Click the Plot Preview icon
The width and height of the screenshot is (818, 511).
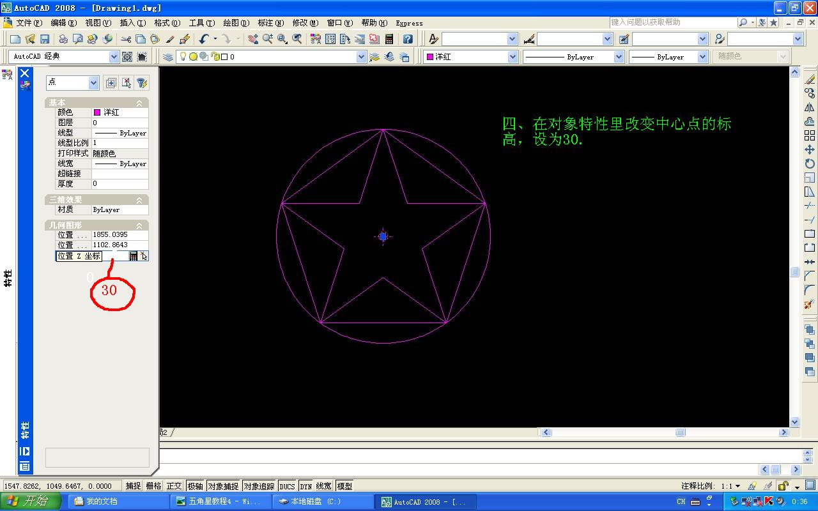coord(77,39)
